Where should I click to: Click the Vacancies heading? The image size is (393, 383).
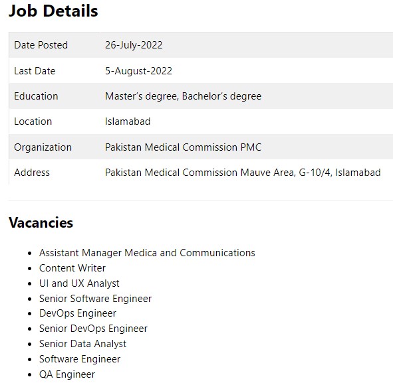[x=41, y=222]
